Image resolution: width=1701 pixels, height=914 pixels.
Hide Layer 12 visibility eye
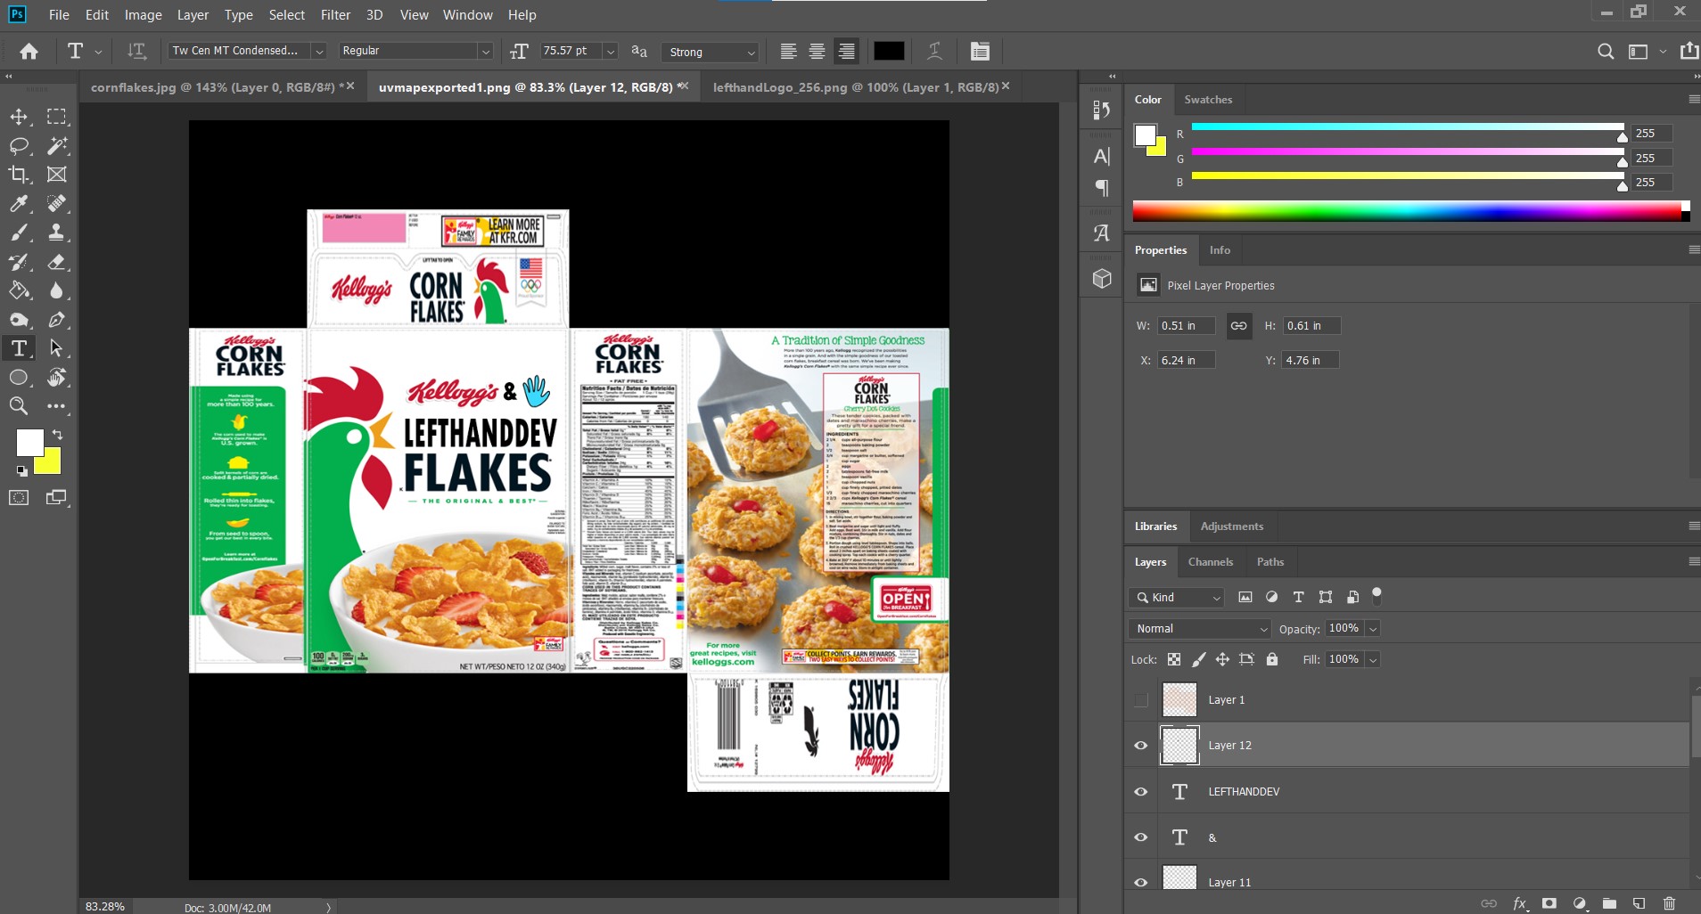pos(1140,746)
